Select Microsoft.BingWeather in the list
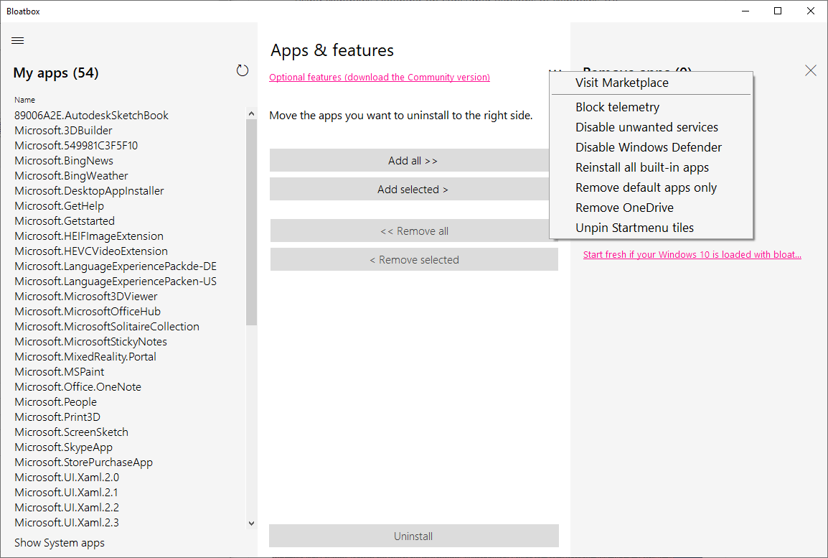828x558 pixels. tap(71, 175)
